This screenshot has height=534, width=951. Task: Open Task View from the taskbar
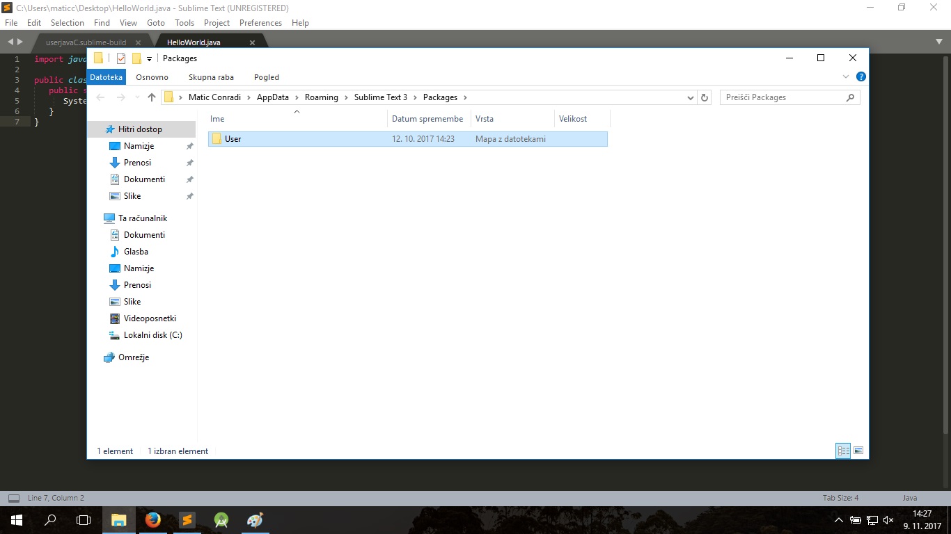tap(84, 519)
